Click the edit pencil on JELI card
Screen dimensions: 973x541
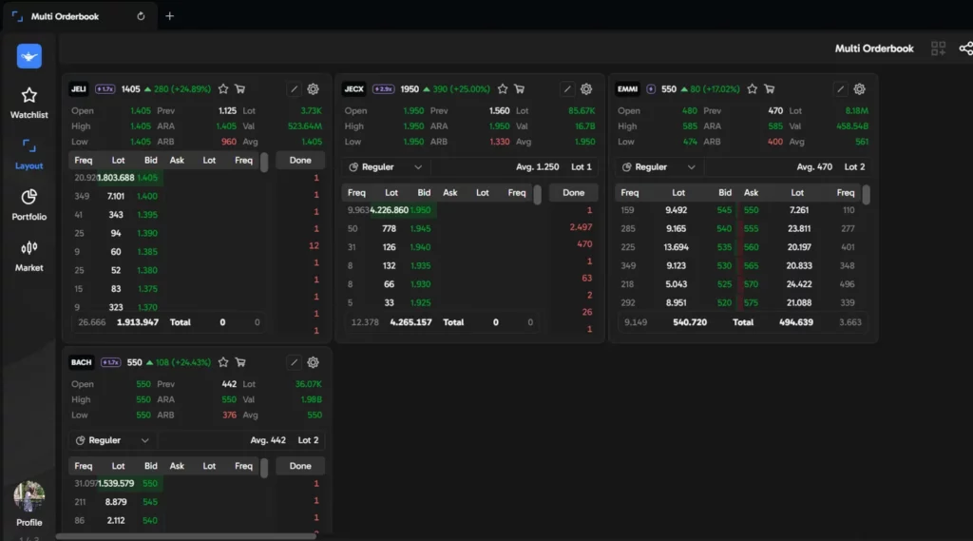295,88
